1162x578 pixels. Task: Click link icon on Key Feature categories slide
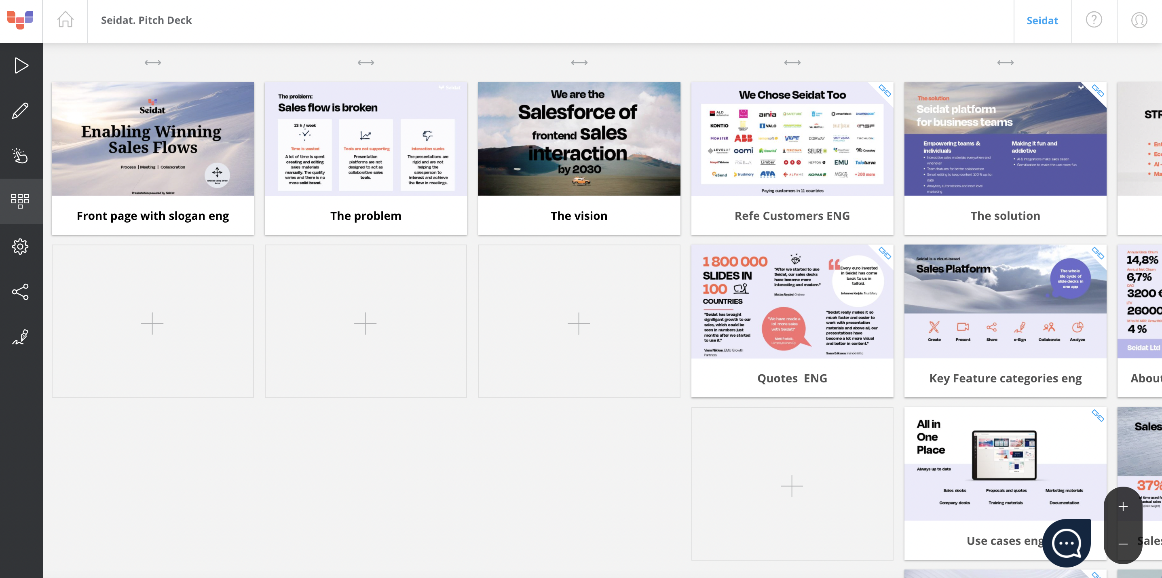point(1097,253)
